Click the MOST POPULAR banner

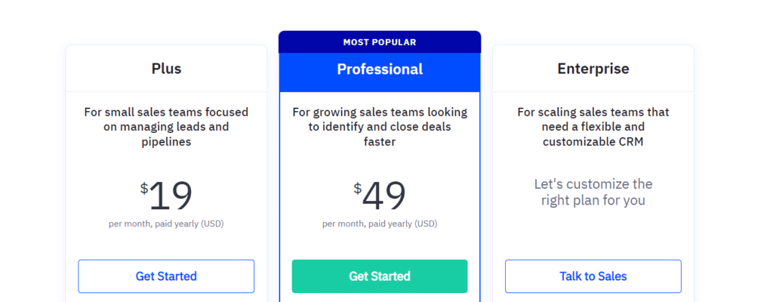[380, 42]
